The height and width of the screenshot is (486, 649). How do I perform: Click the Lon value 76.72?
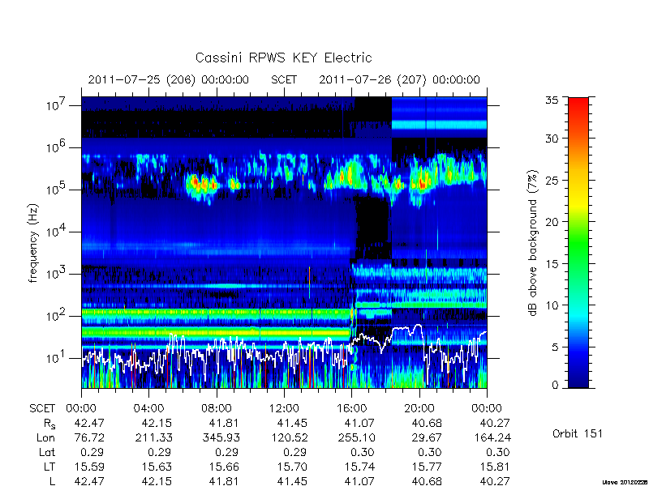click(89, 437)
